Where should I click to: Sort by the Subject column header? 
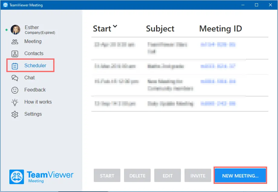[x=160, y=29]
